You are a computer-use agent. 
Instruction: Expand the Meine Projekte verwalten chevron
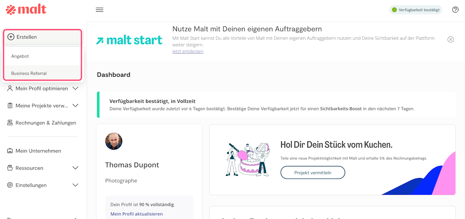coord(76,106)
